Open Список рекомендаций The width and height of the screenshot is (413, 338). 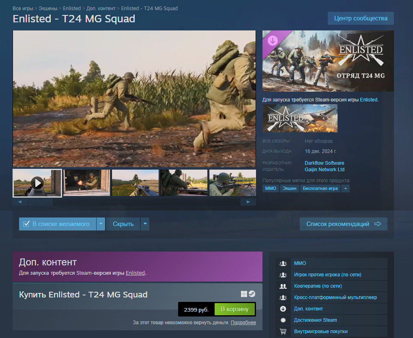tap(344, 224)
